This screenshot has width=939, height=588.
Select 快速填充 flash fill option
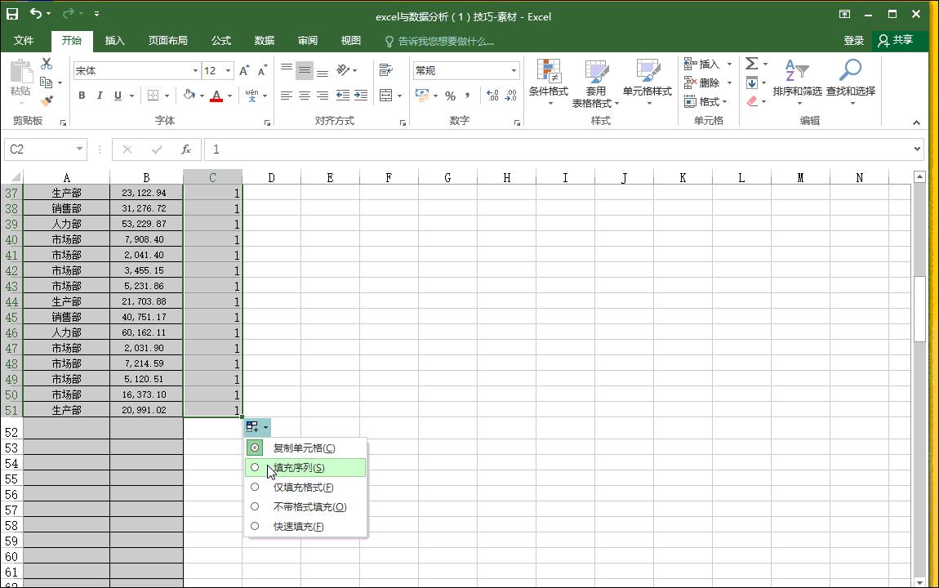[x=305, y=527]
